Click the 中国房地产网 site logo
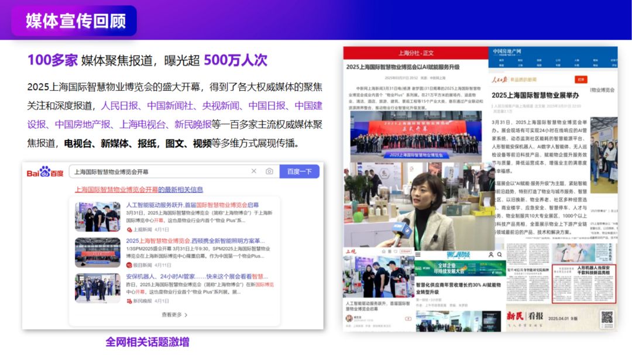Screen dimensions: 632x355 tap(507, 51)
